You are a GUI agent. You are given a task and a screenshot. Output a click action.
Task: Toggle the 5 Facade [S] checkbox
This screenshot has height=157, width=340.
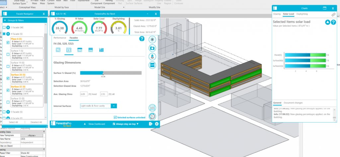4,112
